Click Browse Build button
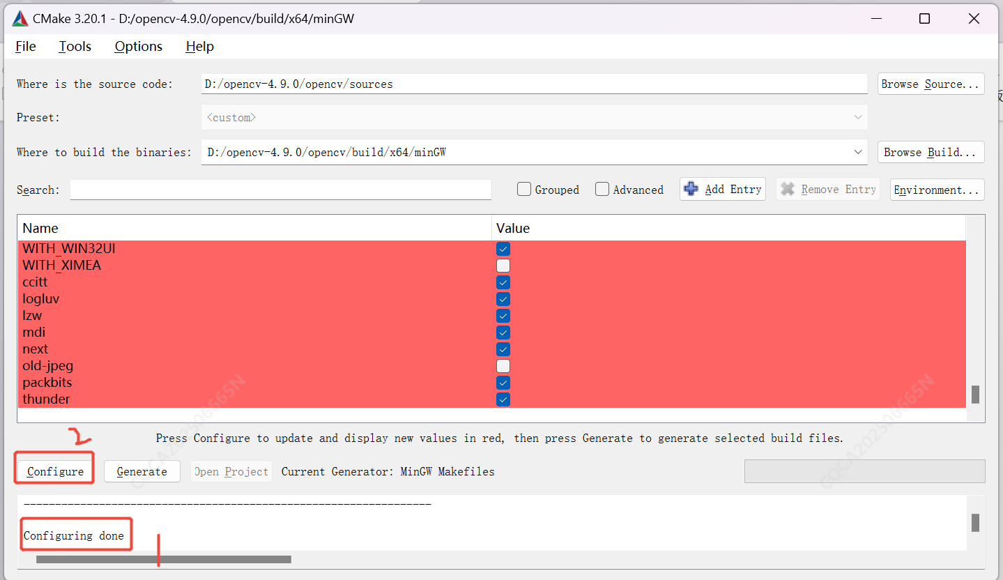Image resolution: width=1003 pixels, height=580 pixels. click(x=931, y=152)
